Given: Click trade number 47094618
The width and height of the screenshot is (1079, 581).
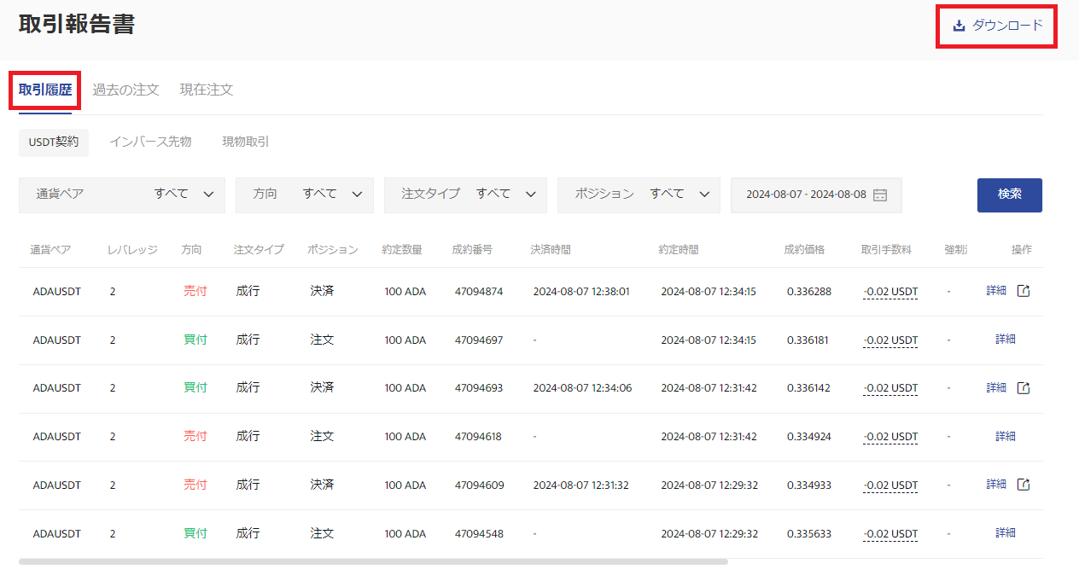Looking at the screenshot, I should tap(478, 437).
